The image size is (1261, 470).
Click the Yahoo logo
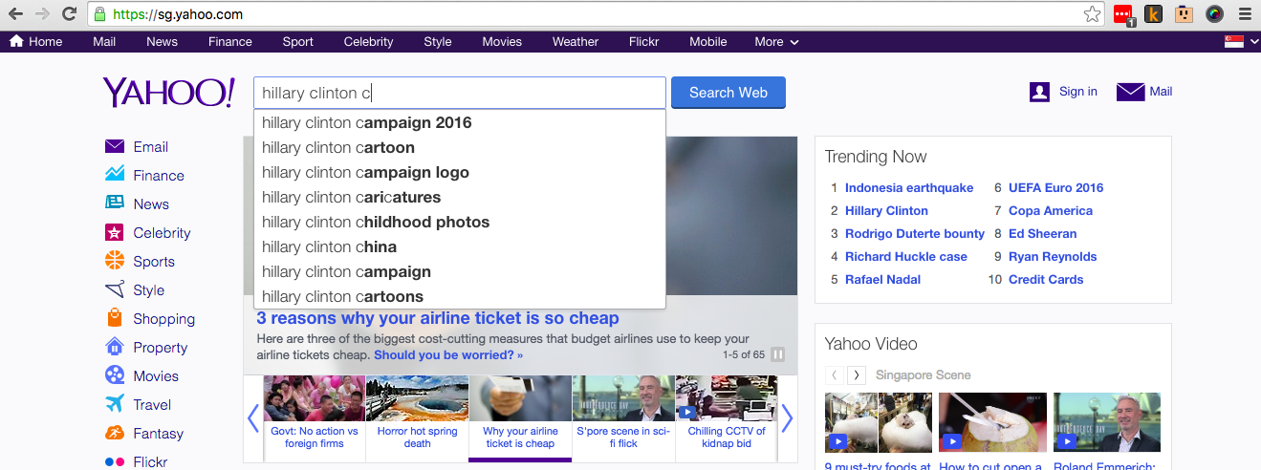[x=168, y=93]
